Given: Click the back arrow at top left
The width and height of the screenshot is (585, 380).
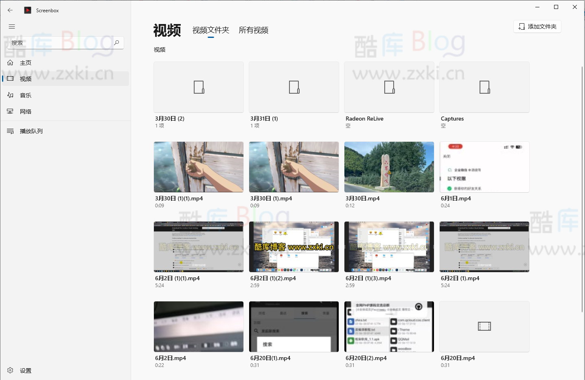Looking at the screenshot, I should (10, 10).
